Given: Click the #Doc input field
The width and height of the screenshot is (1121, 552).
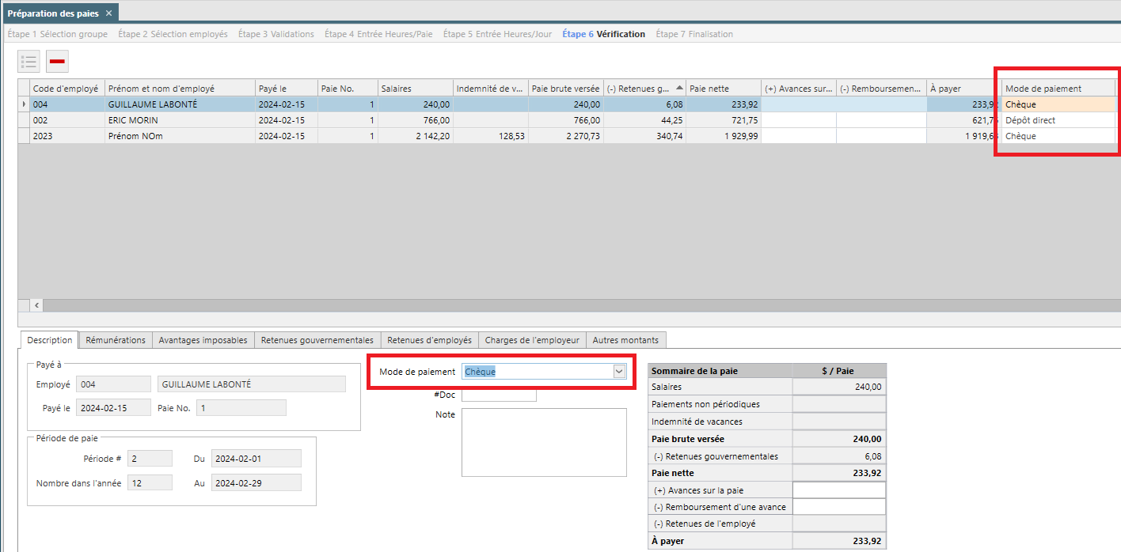Looking at the screenshot, I should (499, 394).
